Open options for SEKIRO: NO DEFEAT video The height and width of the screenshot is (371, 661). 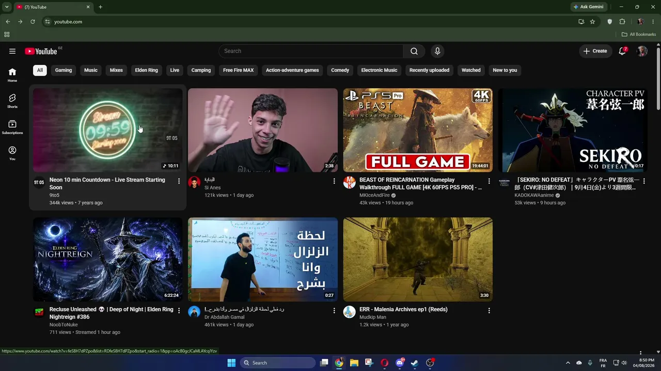coord(643,181)
